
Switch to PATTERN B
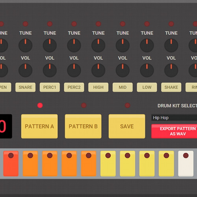[83, 126]
